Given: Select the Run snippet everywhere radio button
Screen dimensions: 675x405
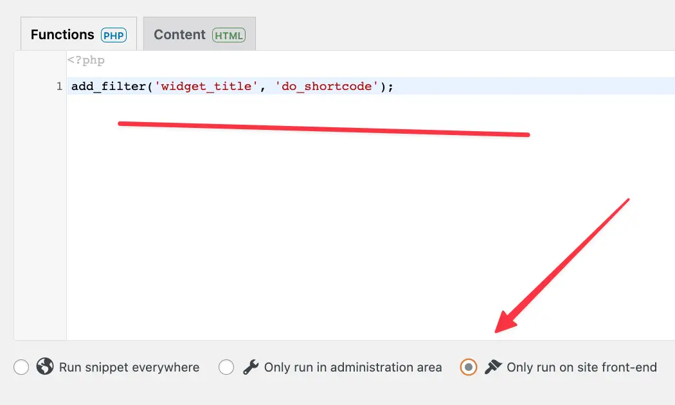Looking at the screenshot, I should click(x=21, y=368).
